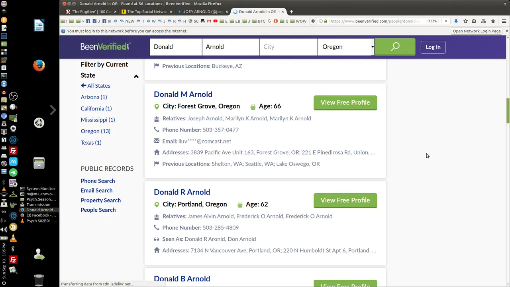This screenshot has height=287, width=510.
Task: Open the Oregon state dropdown
Action: point(345,47)
